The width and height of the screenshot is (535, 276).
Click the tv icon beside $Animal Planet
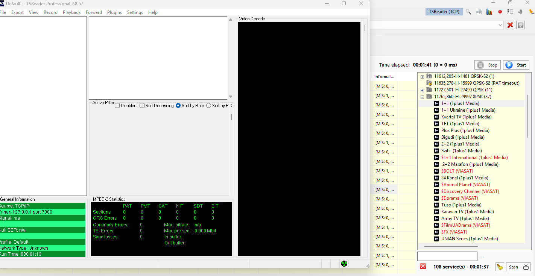pos(436,185)
